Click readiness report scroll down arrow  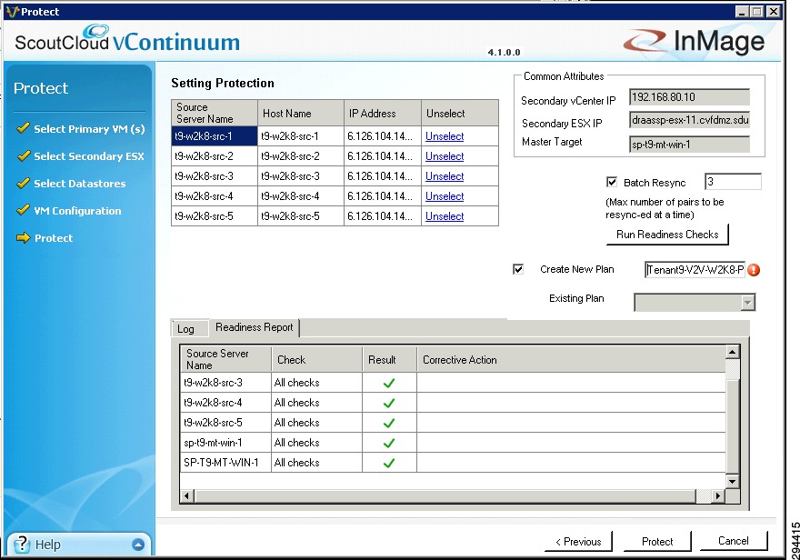point(732,481)
